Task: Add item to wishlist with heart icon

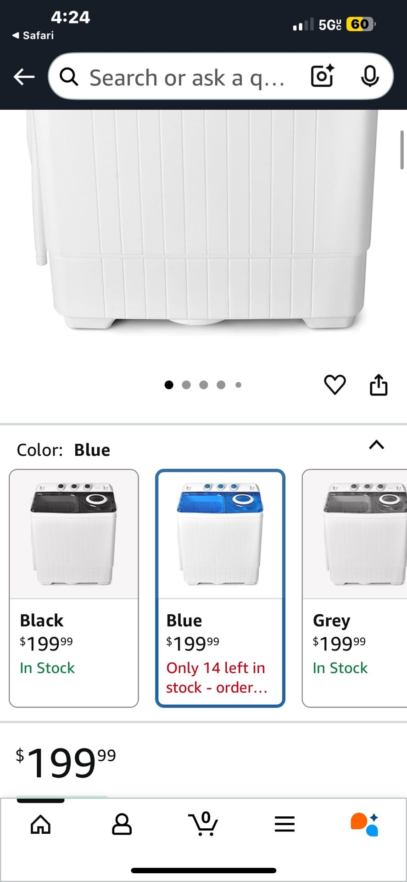Action: 335,384
